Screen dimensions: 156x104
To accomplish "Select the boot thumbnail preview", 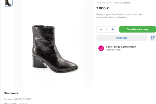I will (8, 3).
